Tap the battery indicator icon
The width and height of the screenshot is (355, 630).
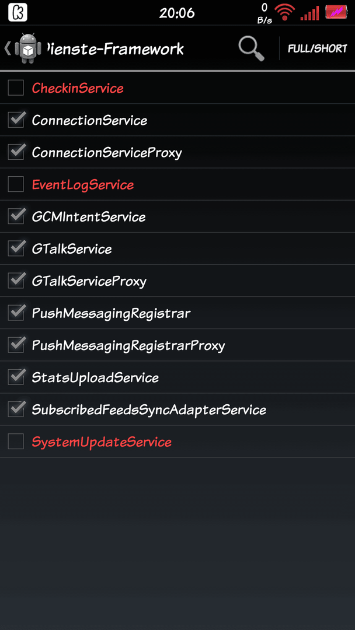coord(336,12)
